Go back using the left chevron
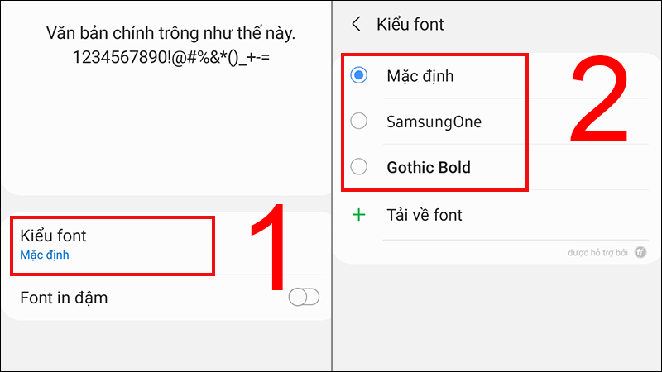662x372 pixels. (x=357, y=24)
